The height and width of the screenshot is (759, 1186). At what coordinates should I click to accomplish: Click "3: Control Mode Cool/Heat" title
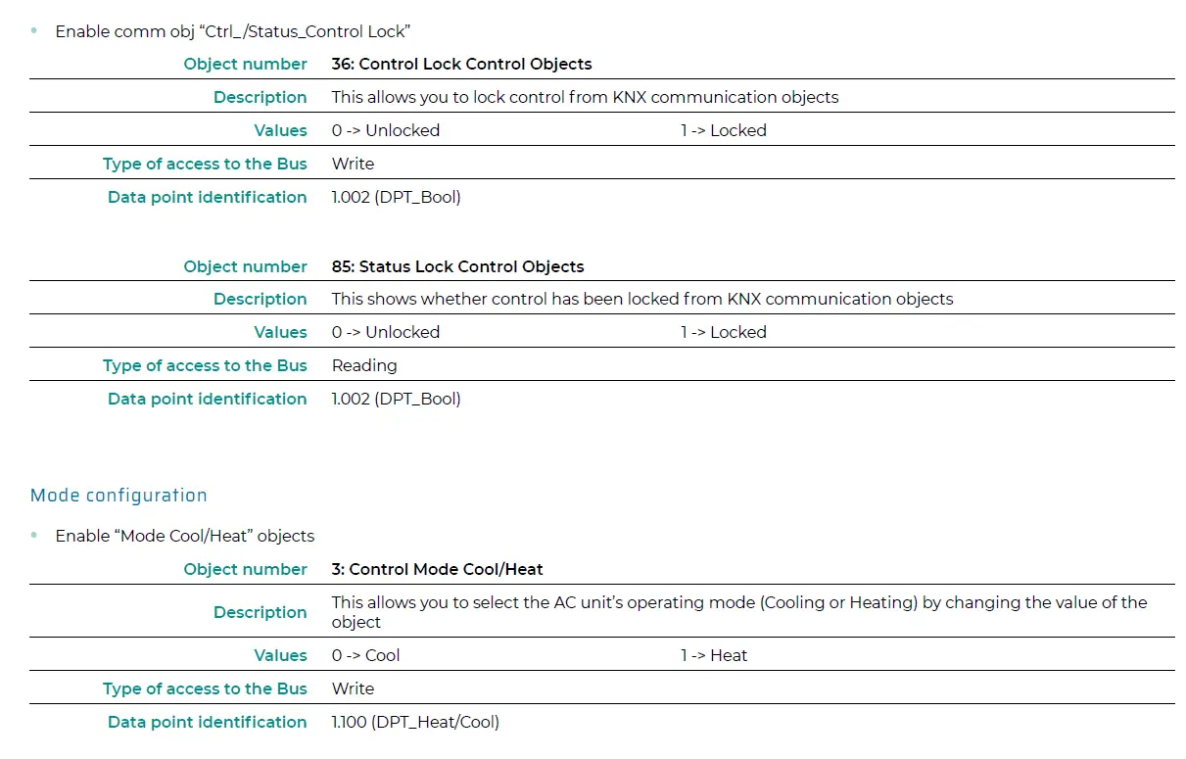[437, 569]
